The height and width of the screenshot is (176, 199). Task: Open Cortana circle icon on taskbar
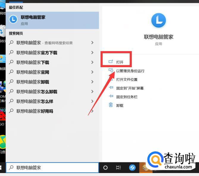pos(105,167)
